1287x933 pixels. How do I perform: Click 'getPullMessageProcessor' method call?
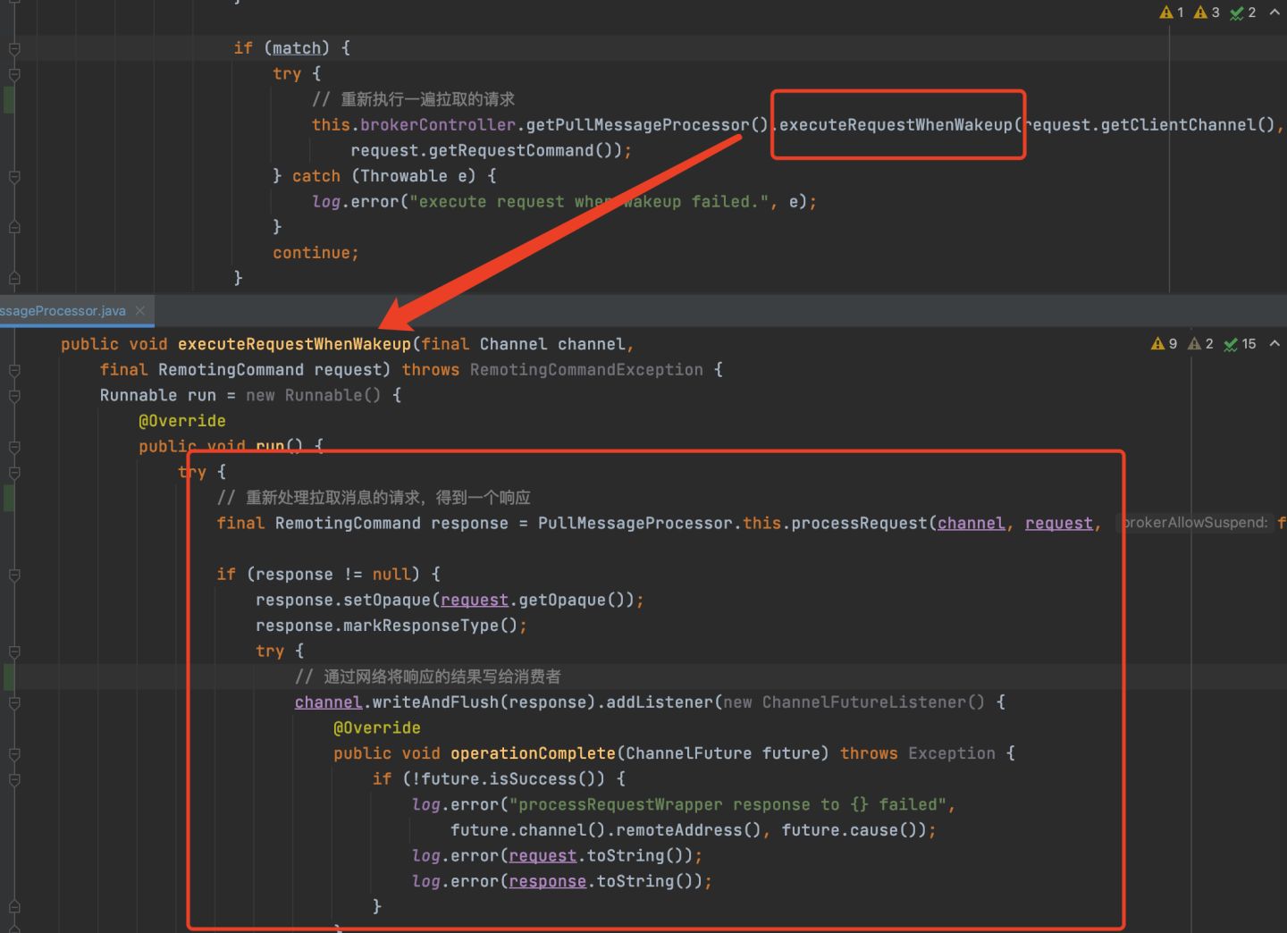637,125
